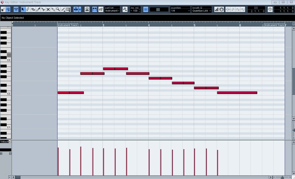This screenshot has width=295, height=179.
Task: Toggle Snap on/off button
Action: 146,9
